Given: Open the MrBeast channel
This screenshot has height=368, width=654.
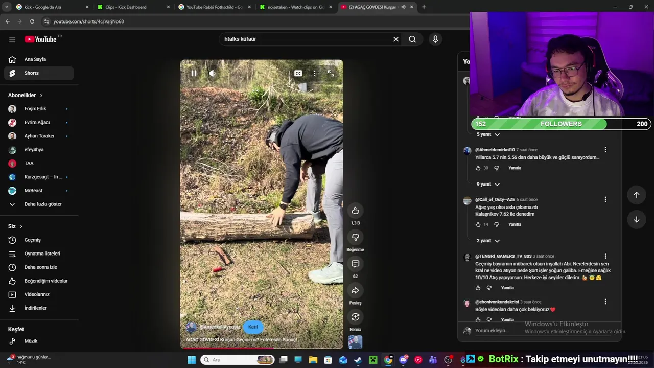Looking at the screenshot, I should click(x=39, y=191).
